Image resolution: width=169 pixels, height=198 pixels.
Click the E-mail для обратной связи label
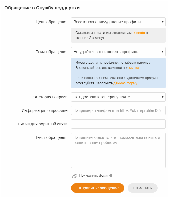[x=43, y=124]
